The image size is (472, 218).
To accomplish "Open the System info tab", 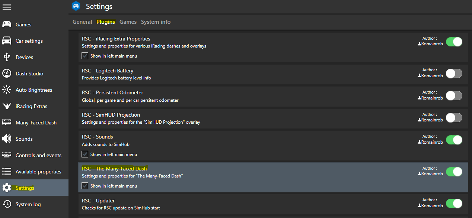I will tap(156, 22).
